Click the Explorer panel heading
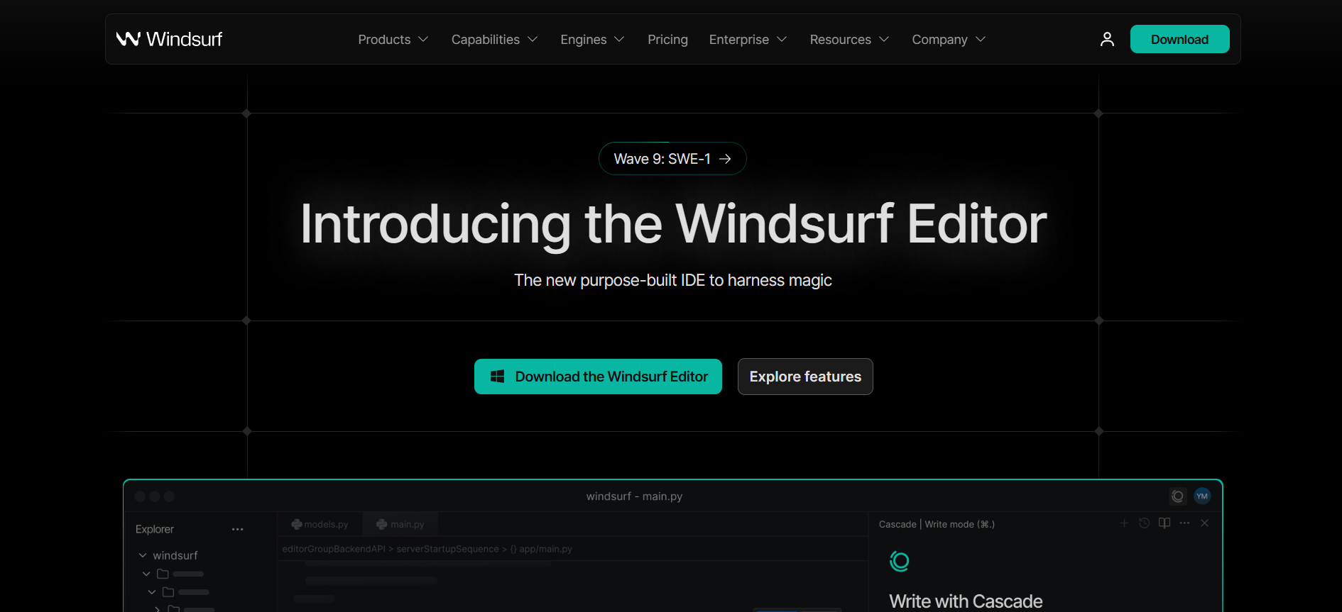The image size is (1342, 612). click(155, 530)
